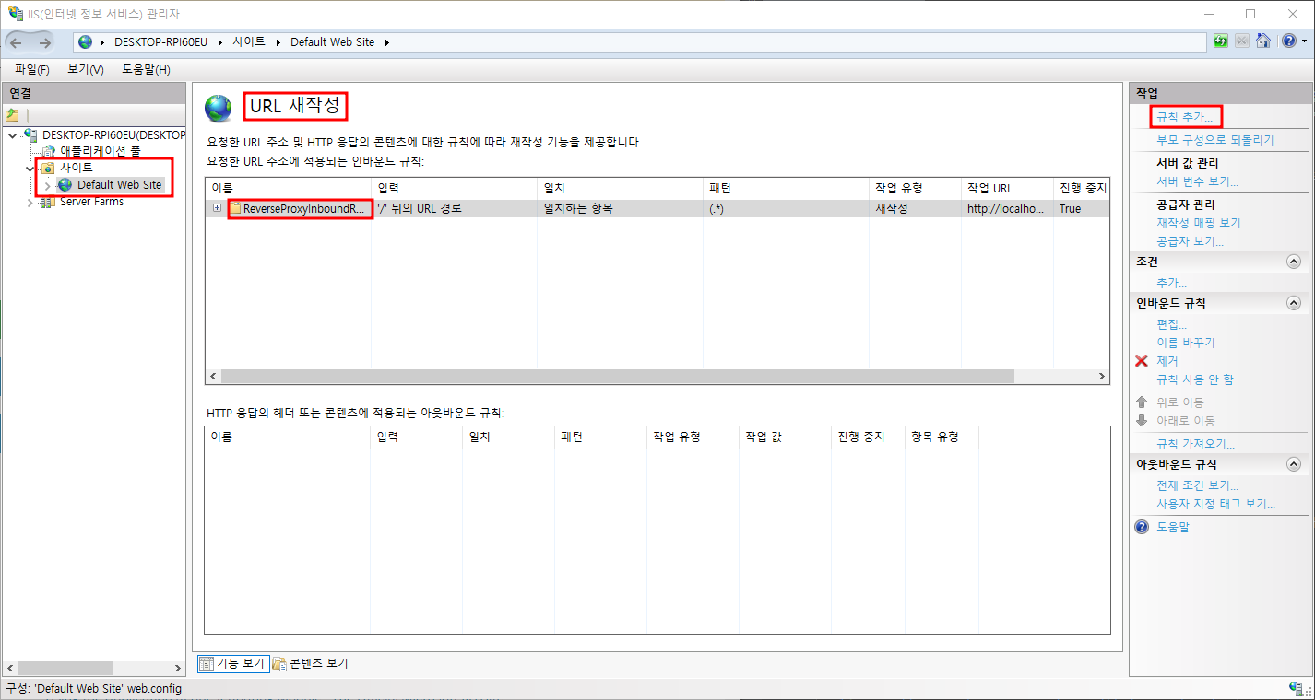Sort inbound rules by 작업 유형 column header
1315x700 pixels.
(x=915, y=188)
